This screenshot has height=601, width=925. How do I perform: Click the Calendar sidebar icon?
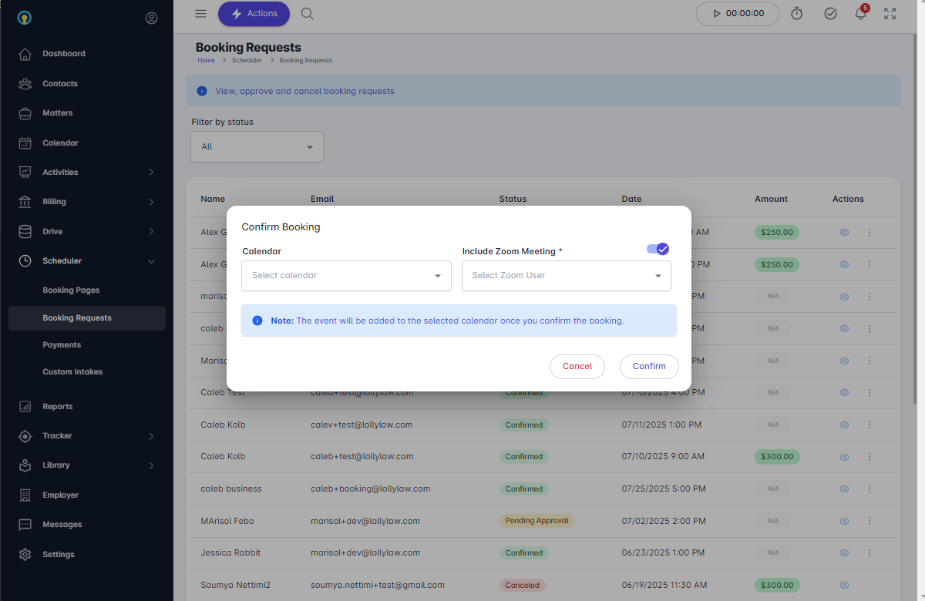coord(25,143)
